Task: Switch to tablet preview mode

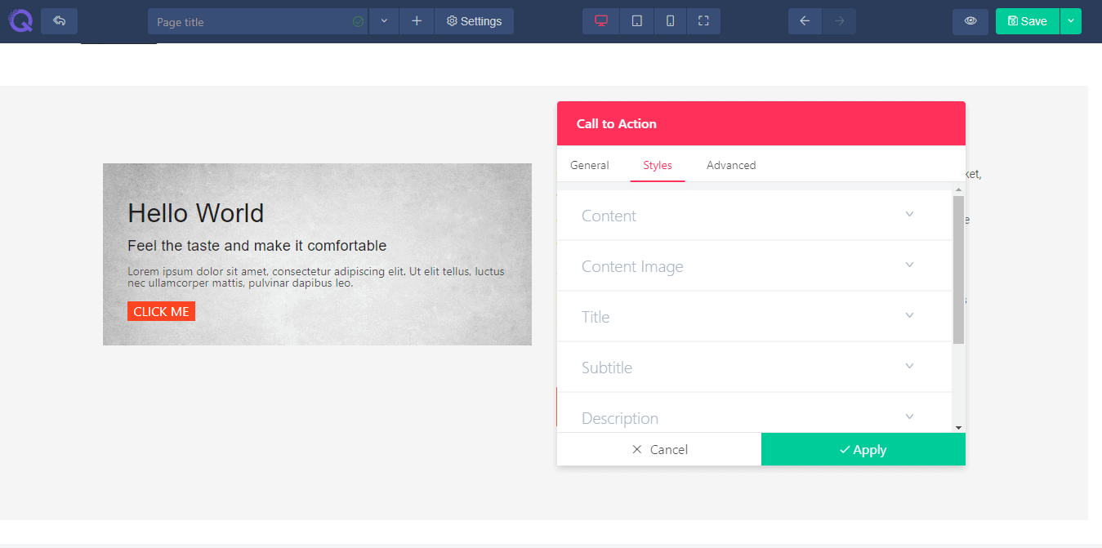Action: point(636,21)
